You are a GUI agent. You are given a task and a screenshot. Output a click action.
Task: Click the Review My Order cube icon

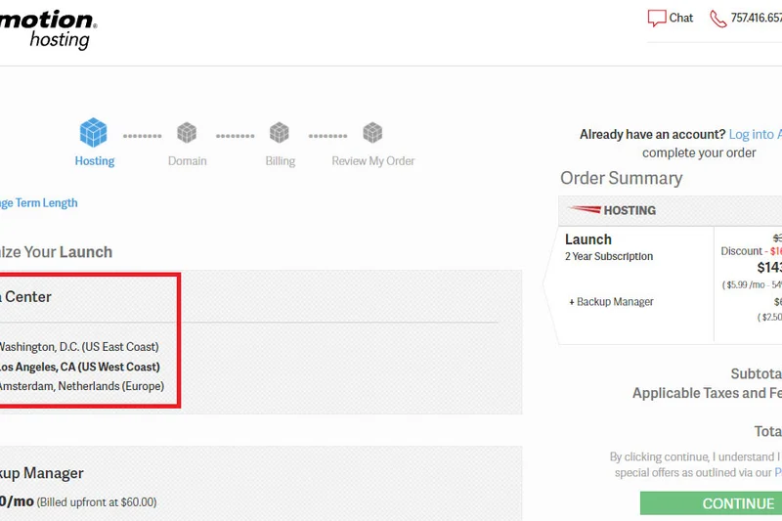click(372, 133)
